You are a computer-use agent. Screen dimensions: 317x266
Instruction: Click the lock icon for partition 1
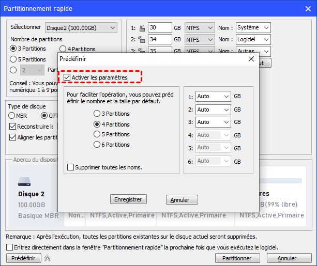coord(142,28)
